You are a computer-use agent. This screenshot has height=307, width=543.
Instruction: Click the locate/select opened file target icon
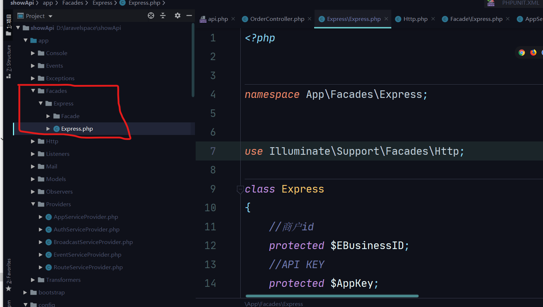(151, 15)
